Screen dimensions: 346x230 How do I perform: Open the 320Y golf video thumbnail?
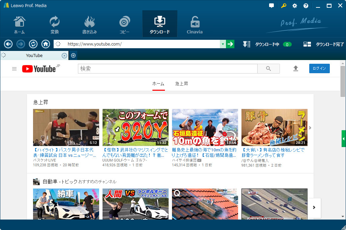136,127
